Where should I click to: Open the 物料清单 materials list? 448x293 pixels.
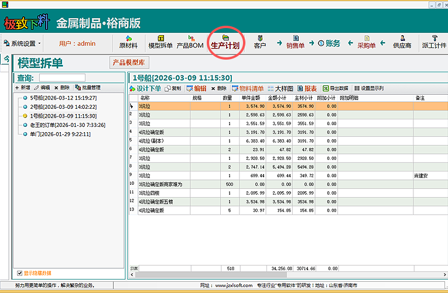(x=247, y=88)
